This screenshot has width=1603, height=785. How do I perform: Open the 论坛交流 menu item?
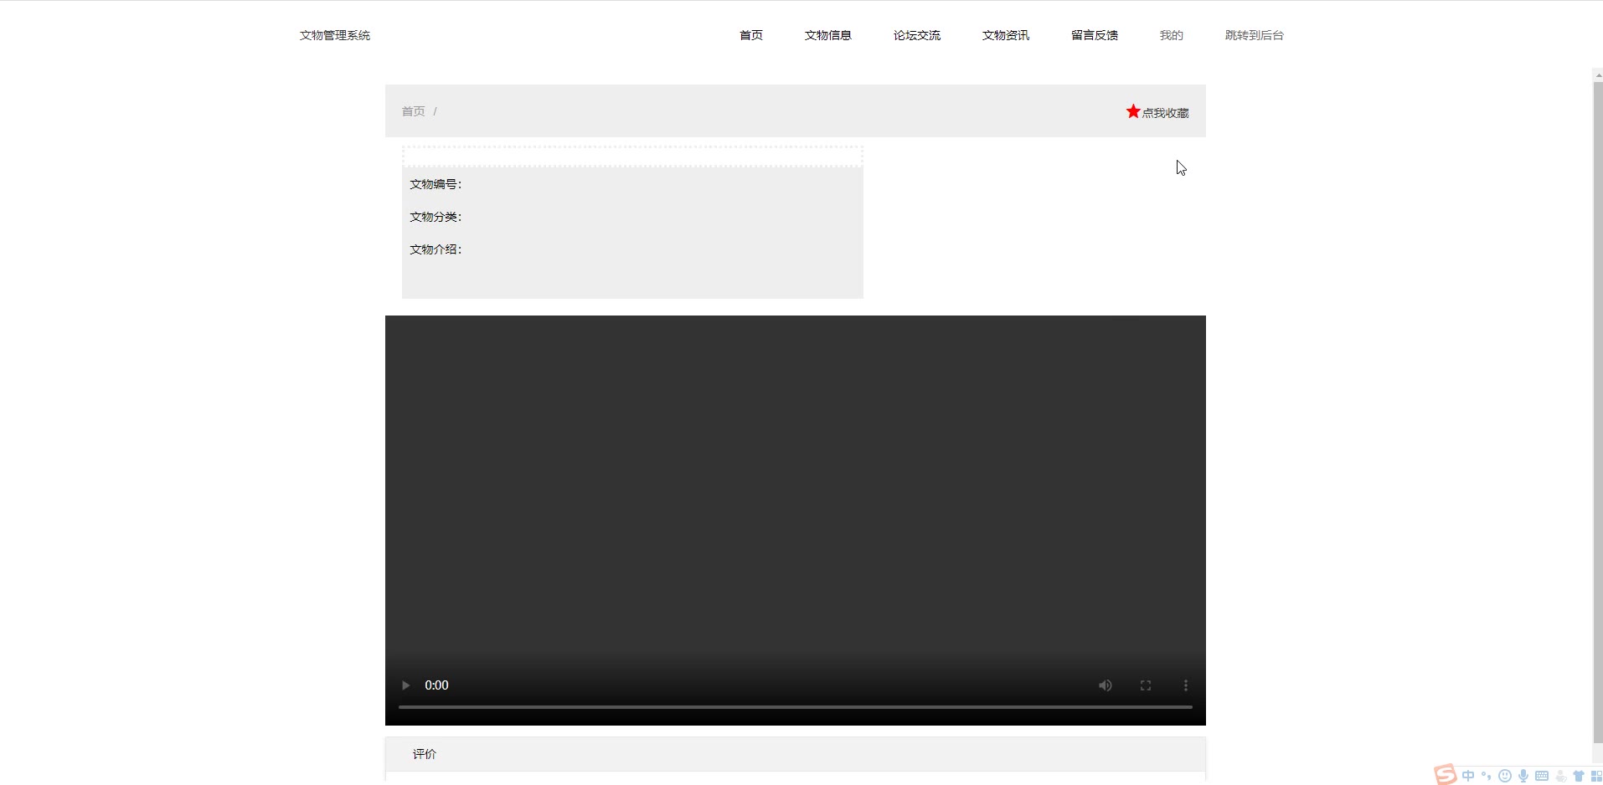pyautogui.click(x=917, y=35)
